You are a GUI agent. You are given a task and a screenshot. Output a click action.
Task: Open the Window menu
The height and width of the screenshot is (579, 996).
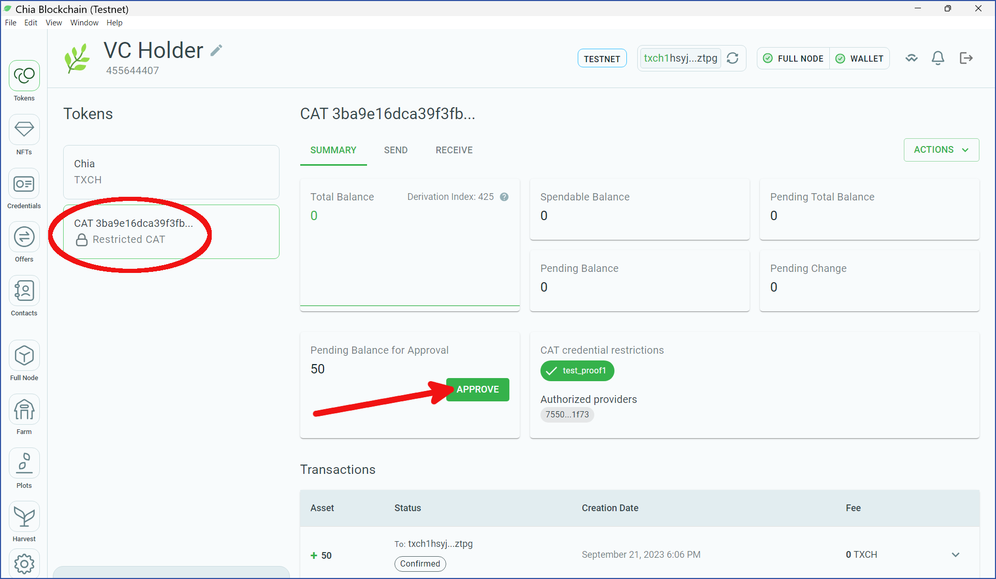point(84,23)
